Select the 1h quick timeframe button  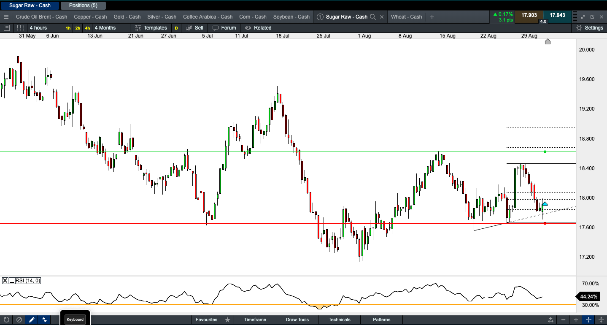[x=68, y=28]
